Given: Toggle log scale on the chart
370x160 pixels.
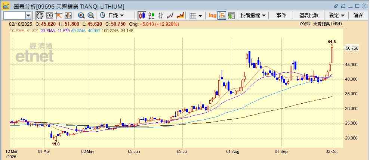Looking at the screenshot, I should click(x=212, y=15).
